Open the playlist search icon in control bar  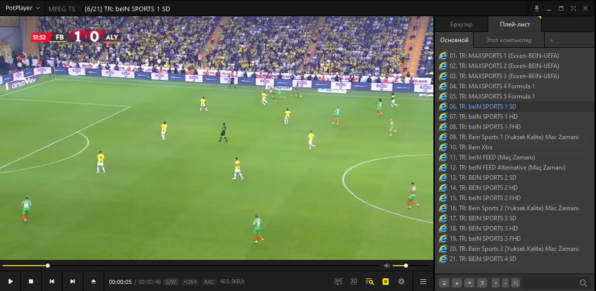click(369, 281)
